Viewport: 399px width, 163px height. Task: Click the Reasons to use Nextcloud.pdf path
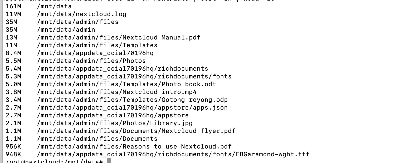(134, 146)
